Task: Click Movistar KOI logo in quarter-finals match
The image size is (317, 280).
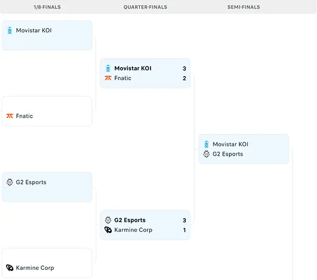Action: coord(108,68)
